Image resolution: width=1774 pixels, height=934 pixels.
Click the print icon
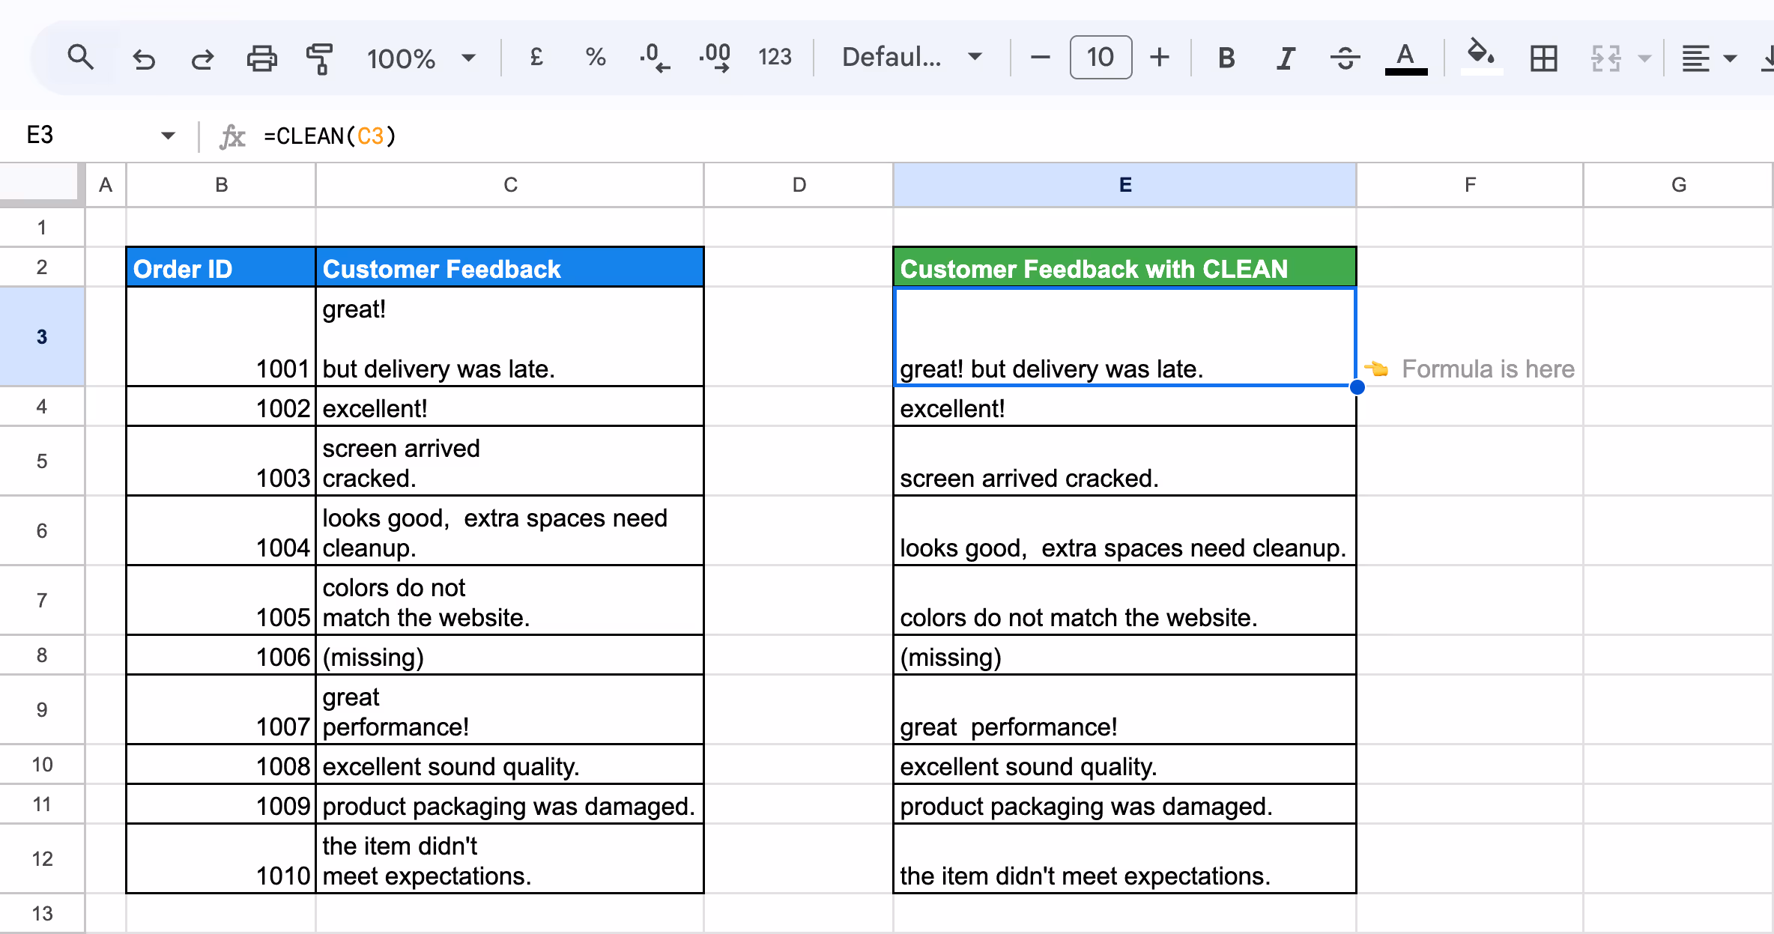(261, 58)
